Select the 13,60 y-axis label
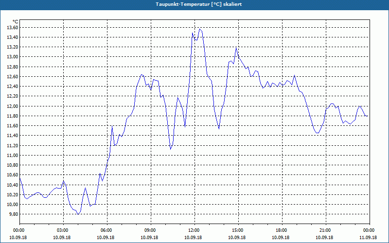 (x=13, y=28)
